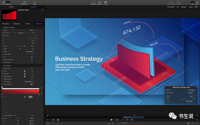Pick the color gradient eyedropper tool

[25, 97]
